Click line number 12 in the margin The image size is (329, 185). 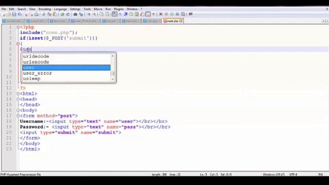pos(9,88)
